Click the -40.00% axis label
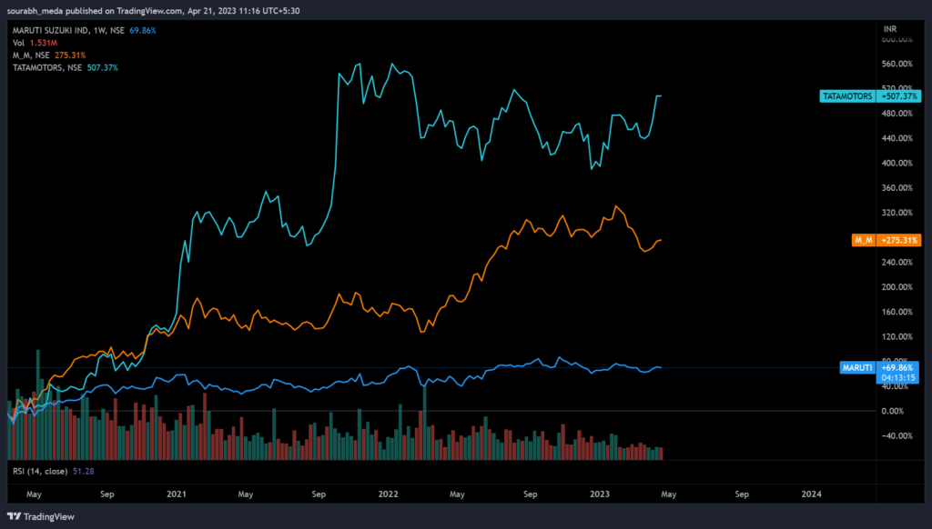Viewport: 932px width, 529px height. [897, 435]
